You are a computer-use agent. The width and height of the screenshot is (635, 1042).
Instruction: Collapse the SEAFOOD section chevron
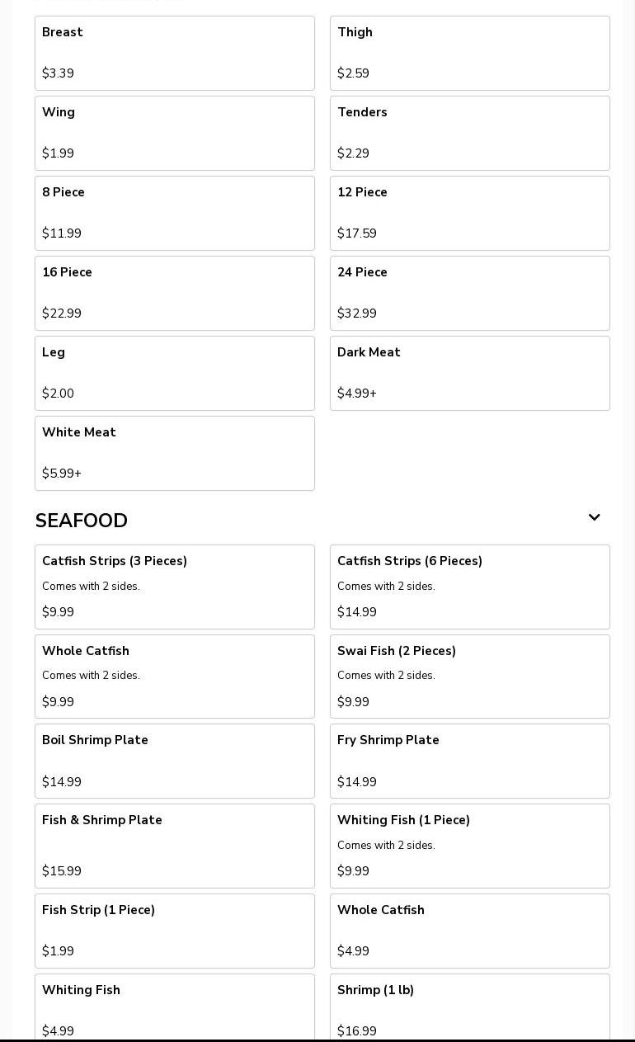click(594, 518)
